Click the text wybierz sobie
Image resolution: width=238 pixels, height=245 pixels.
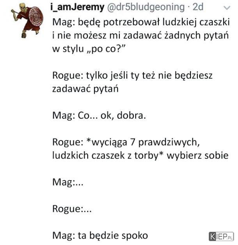point(197,156)
